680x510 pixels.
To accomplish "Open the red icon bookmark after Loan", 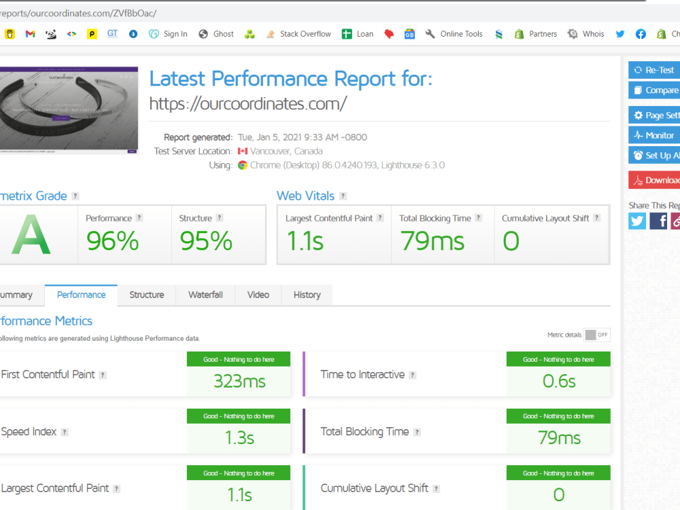I will click(x=389, y=34).
